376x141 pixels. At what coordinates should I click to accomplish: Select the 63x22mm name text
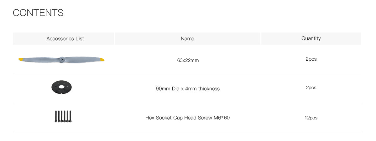[x=188, y=60]
